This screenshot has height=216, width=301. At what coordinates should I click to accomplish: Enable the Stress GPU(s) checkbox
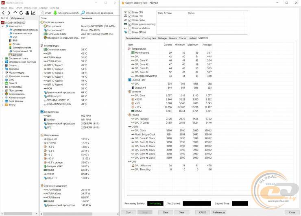click(x=130, y=32)
